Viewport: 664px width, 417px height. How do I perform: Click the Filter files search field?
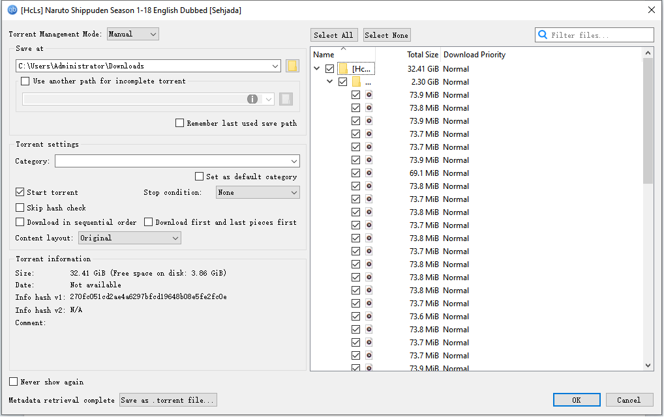point(600,35)
